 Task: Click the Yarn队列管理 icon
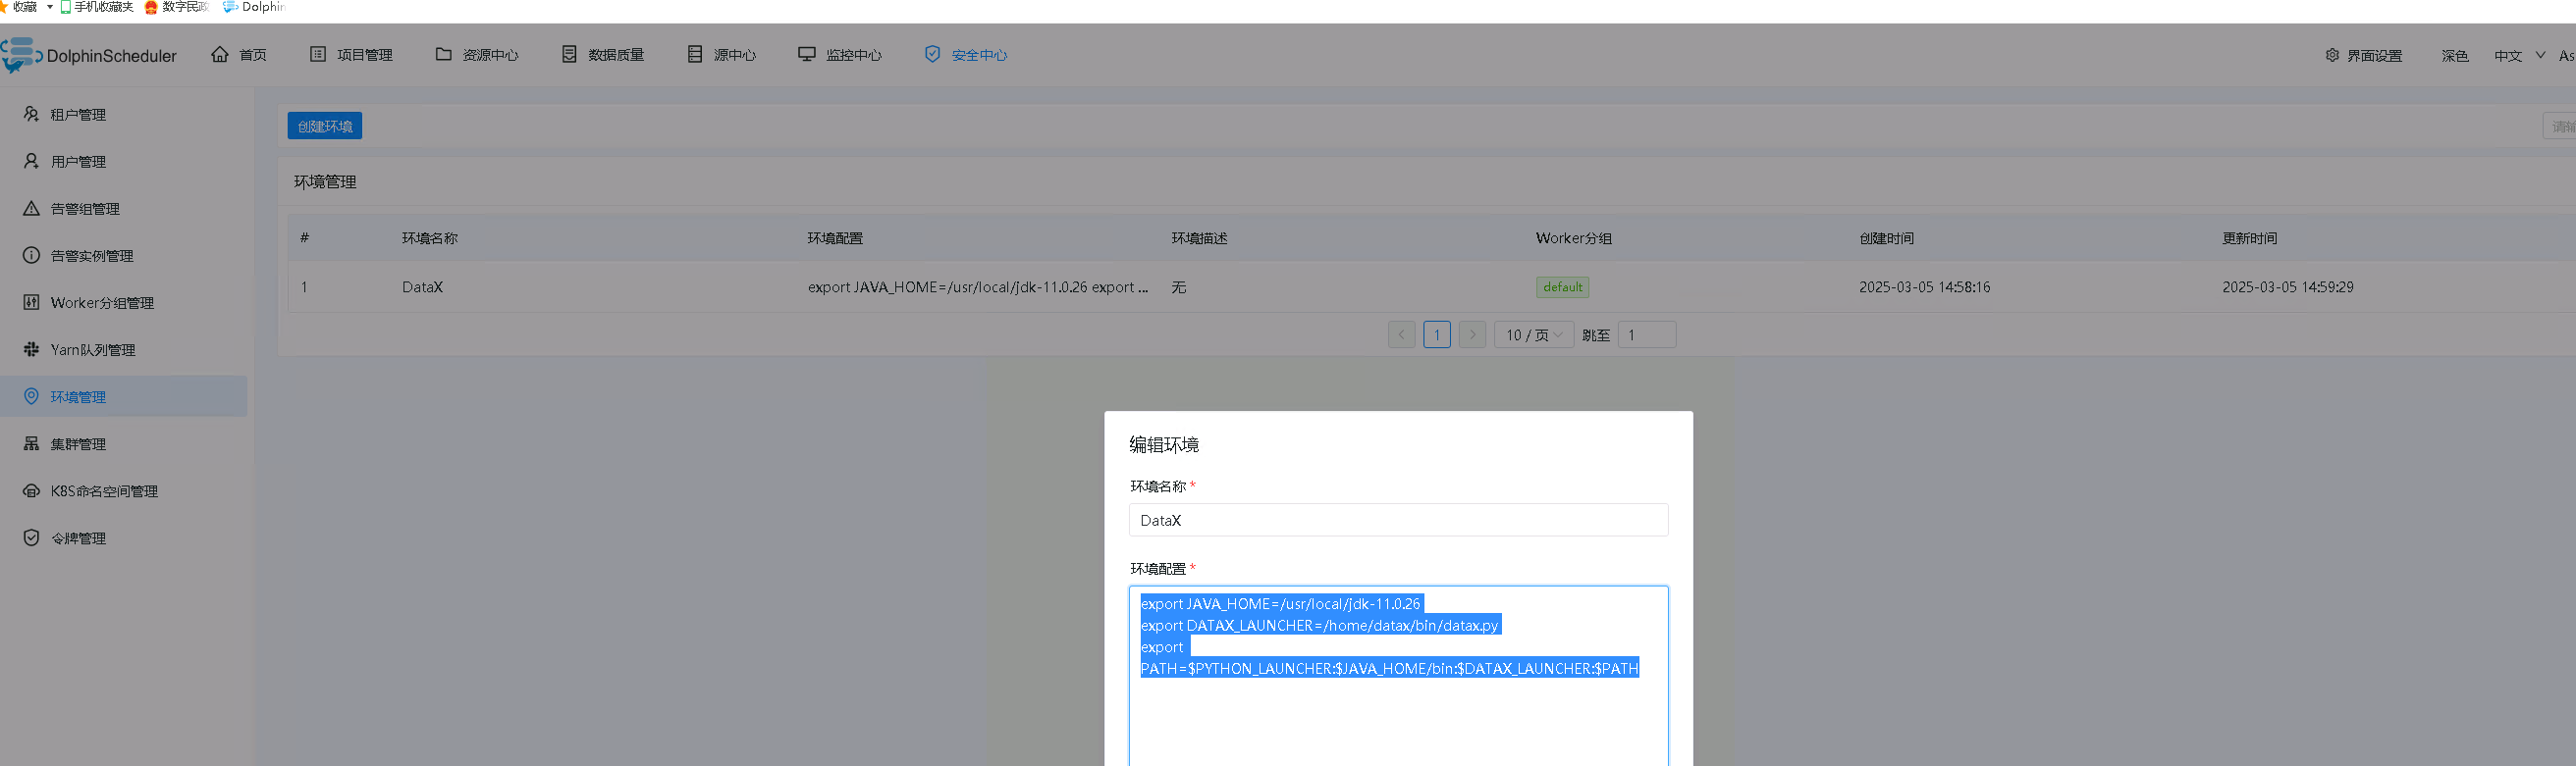click(31, 348)
